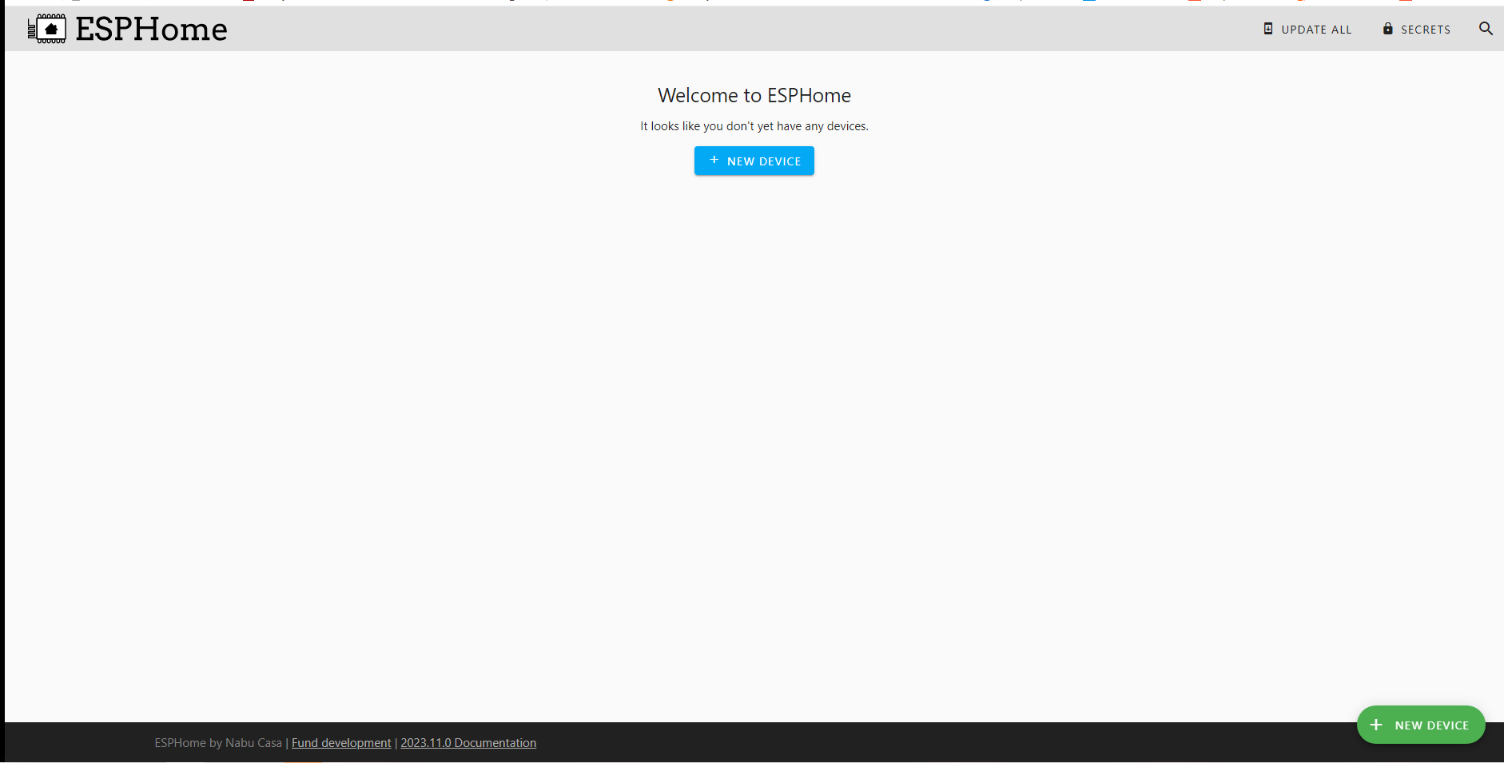Open the Secrets editor from header
The height and width of the screenshot is (763, 1504).
[1417, 29]
